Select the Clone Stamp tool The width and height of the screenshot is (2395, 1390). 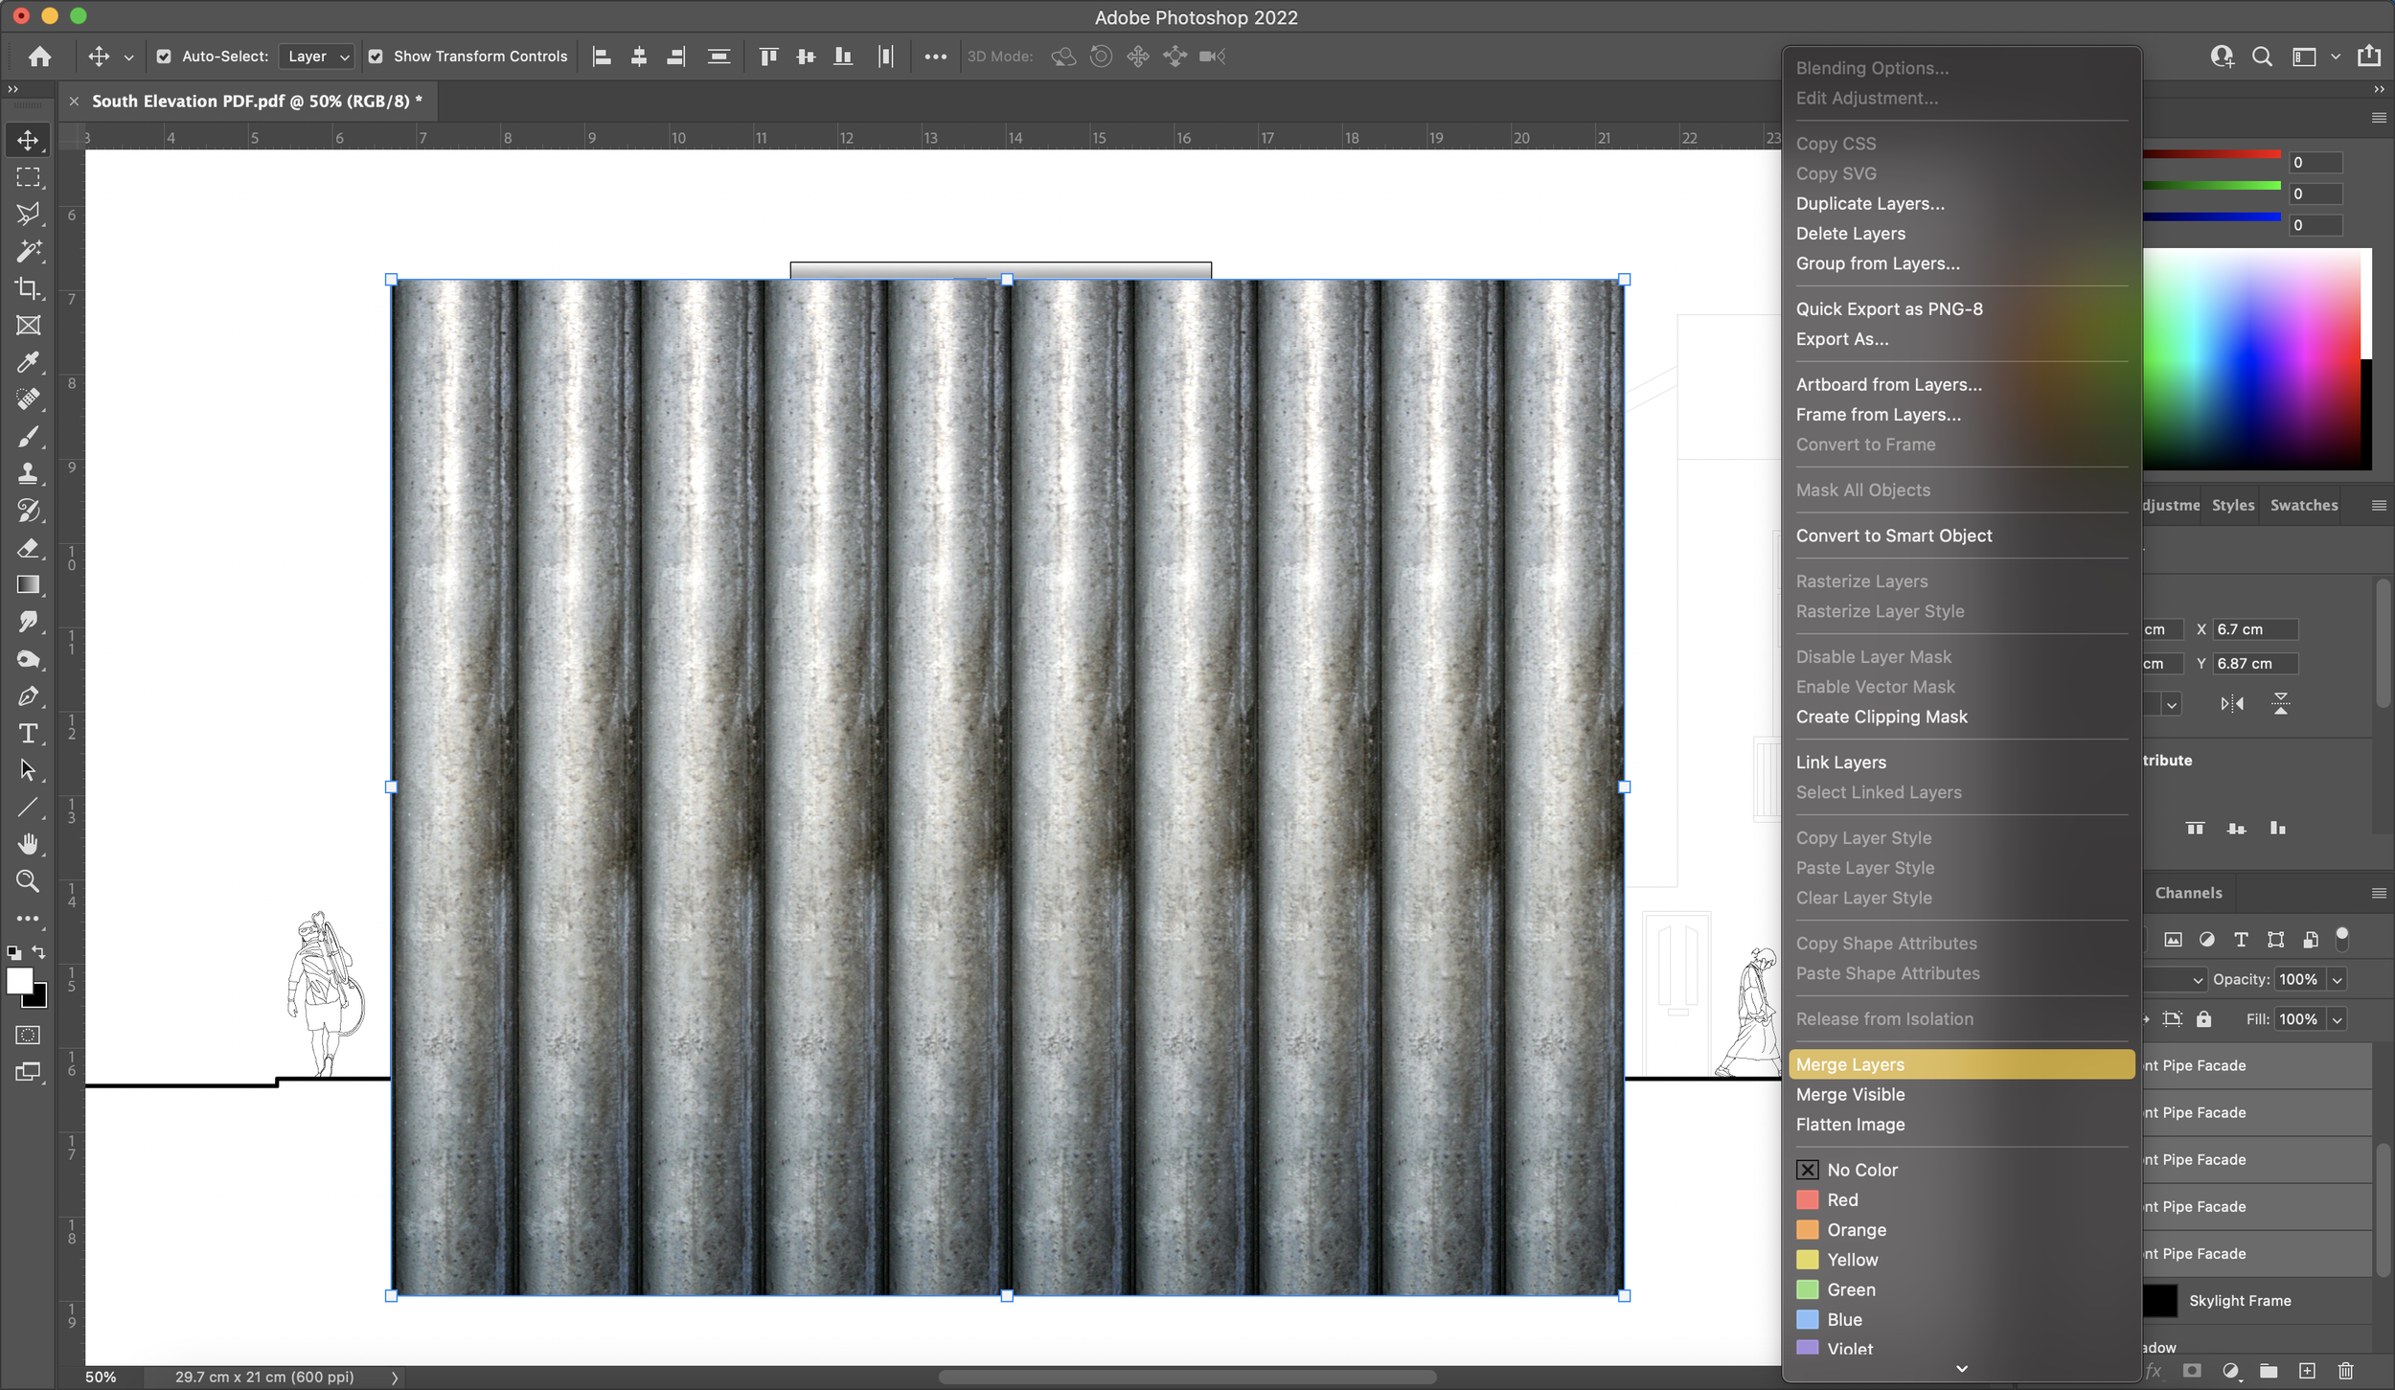[x=28, y=473]
